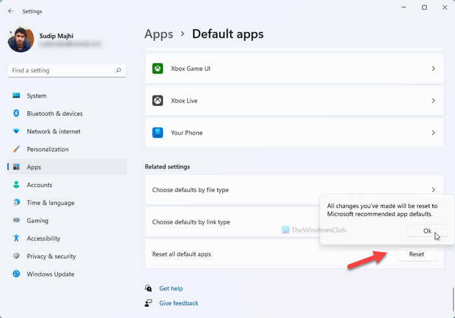Confirm the reset with Ok button
Screen dimensions: 455x318
(427, 231)
